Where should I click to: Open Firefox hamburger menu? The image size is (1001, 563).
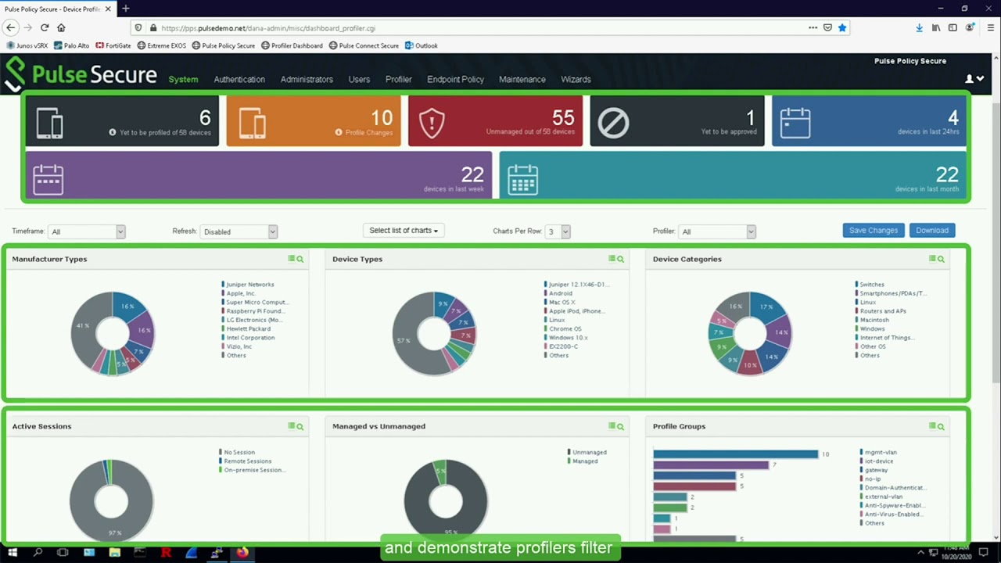(990, 27)
